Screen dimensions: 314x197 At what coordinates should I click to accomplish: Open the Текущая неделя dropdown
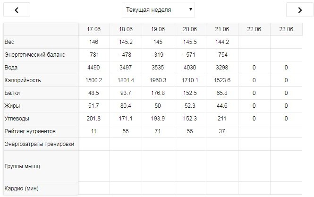click(158, 9)
